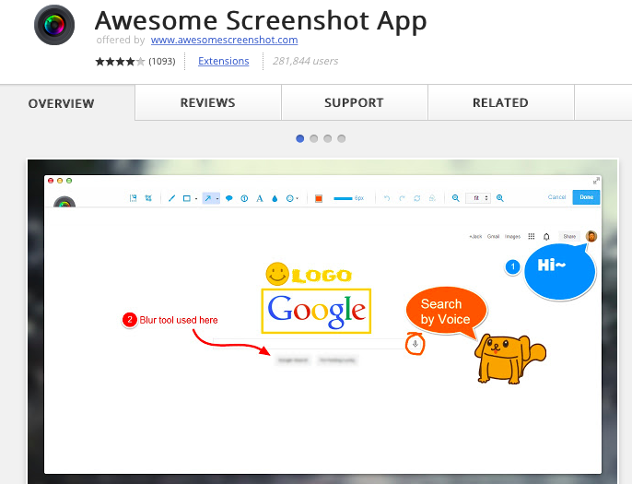Viewport: 632px width, 484px height.
Task: Select the Arrow annotation tool
Action: 208,198
